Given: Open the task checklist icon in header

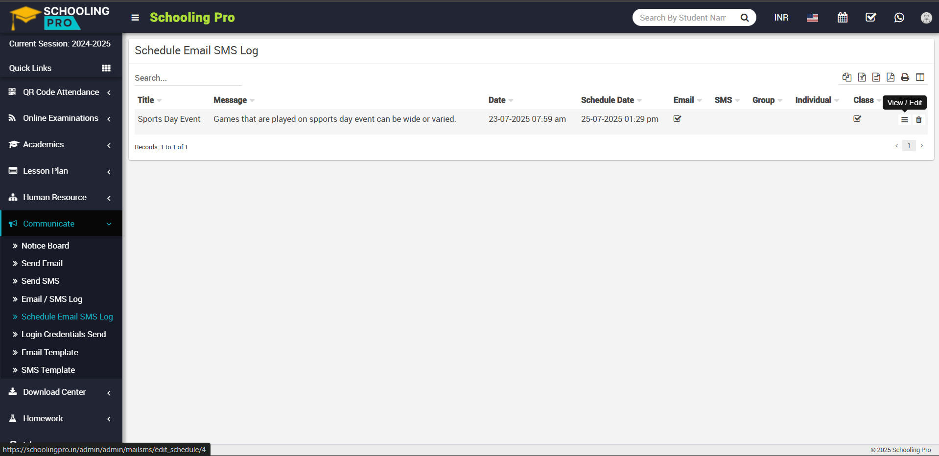Looking at the screenshot, I should 871,18.
